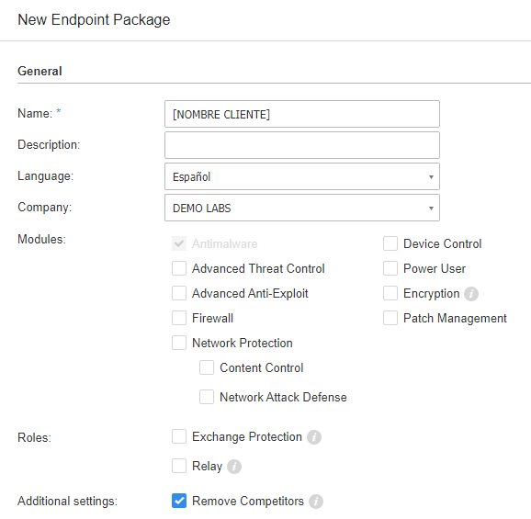
Task: Enable the Firewall module checkbox
Action: tap(179, 318)
